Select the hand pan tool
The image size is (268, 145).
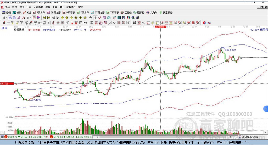(91, 18)
